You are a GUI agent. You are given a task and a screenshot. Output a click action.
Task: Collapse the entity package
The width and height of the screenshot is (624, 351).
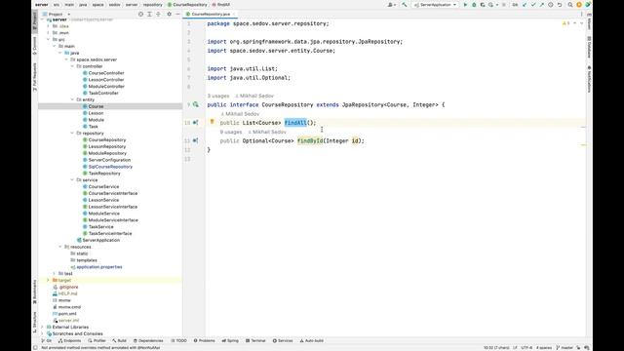72,99
